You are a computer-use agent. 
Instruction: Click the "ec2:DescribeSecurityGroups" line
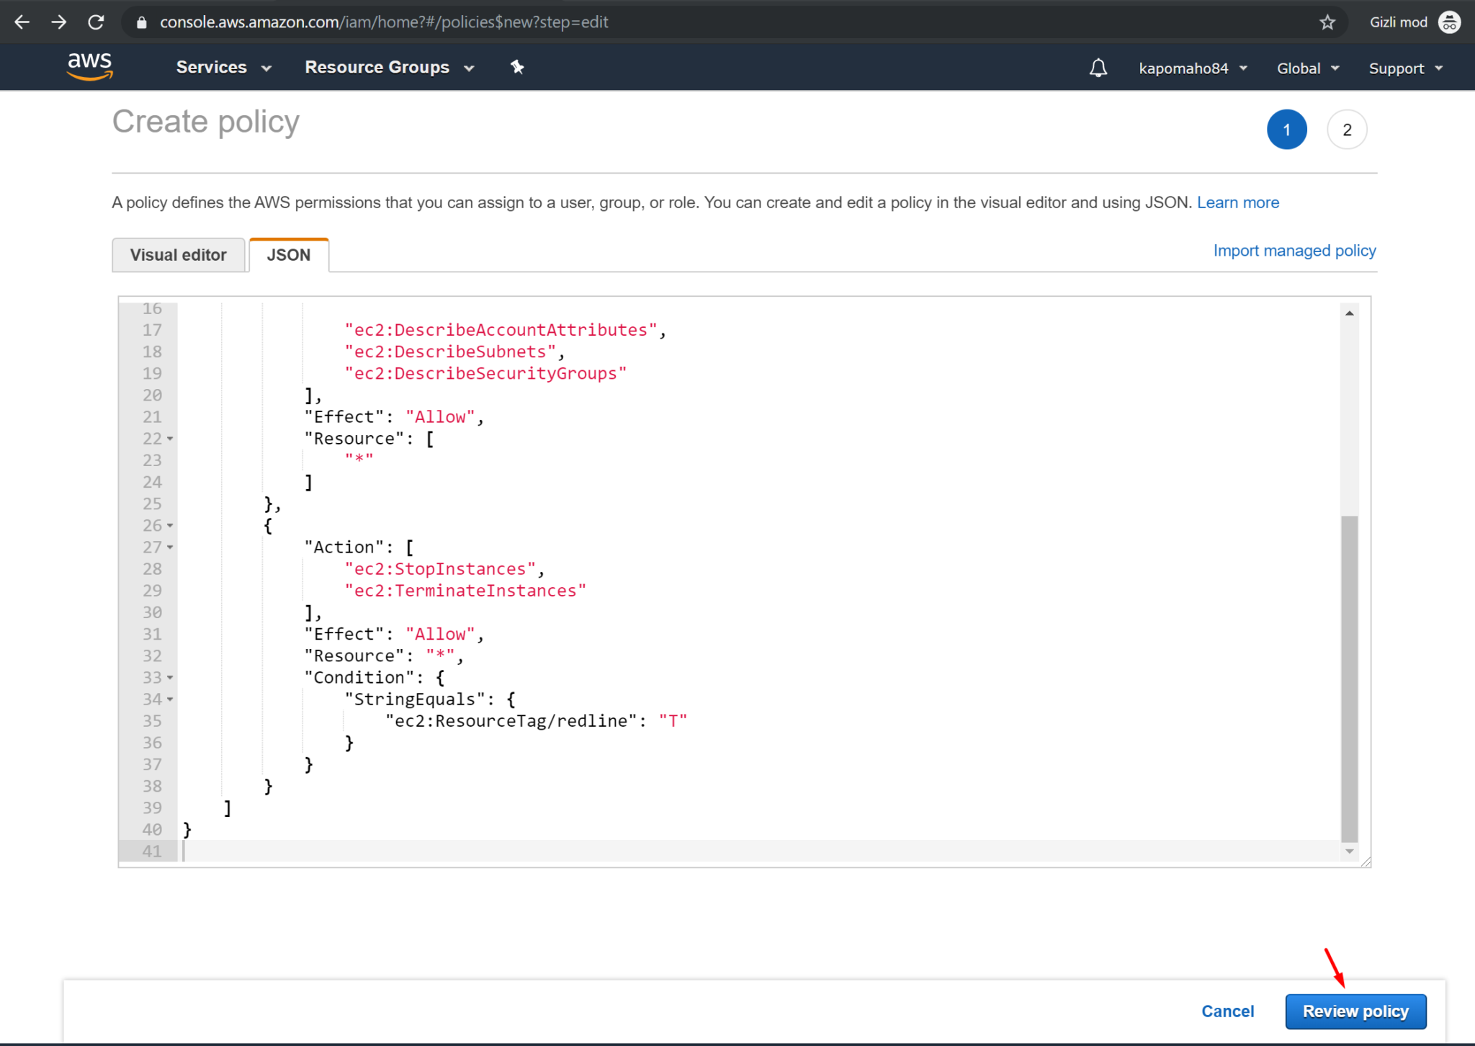485,373
